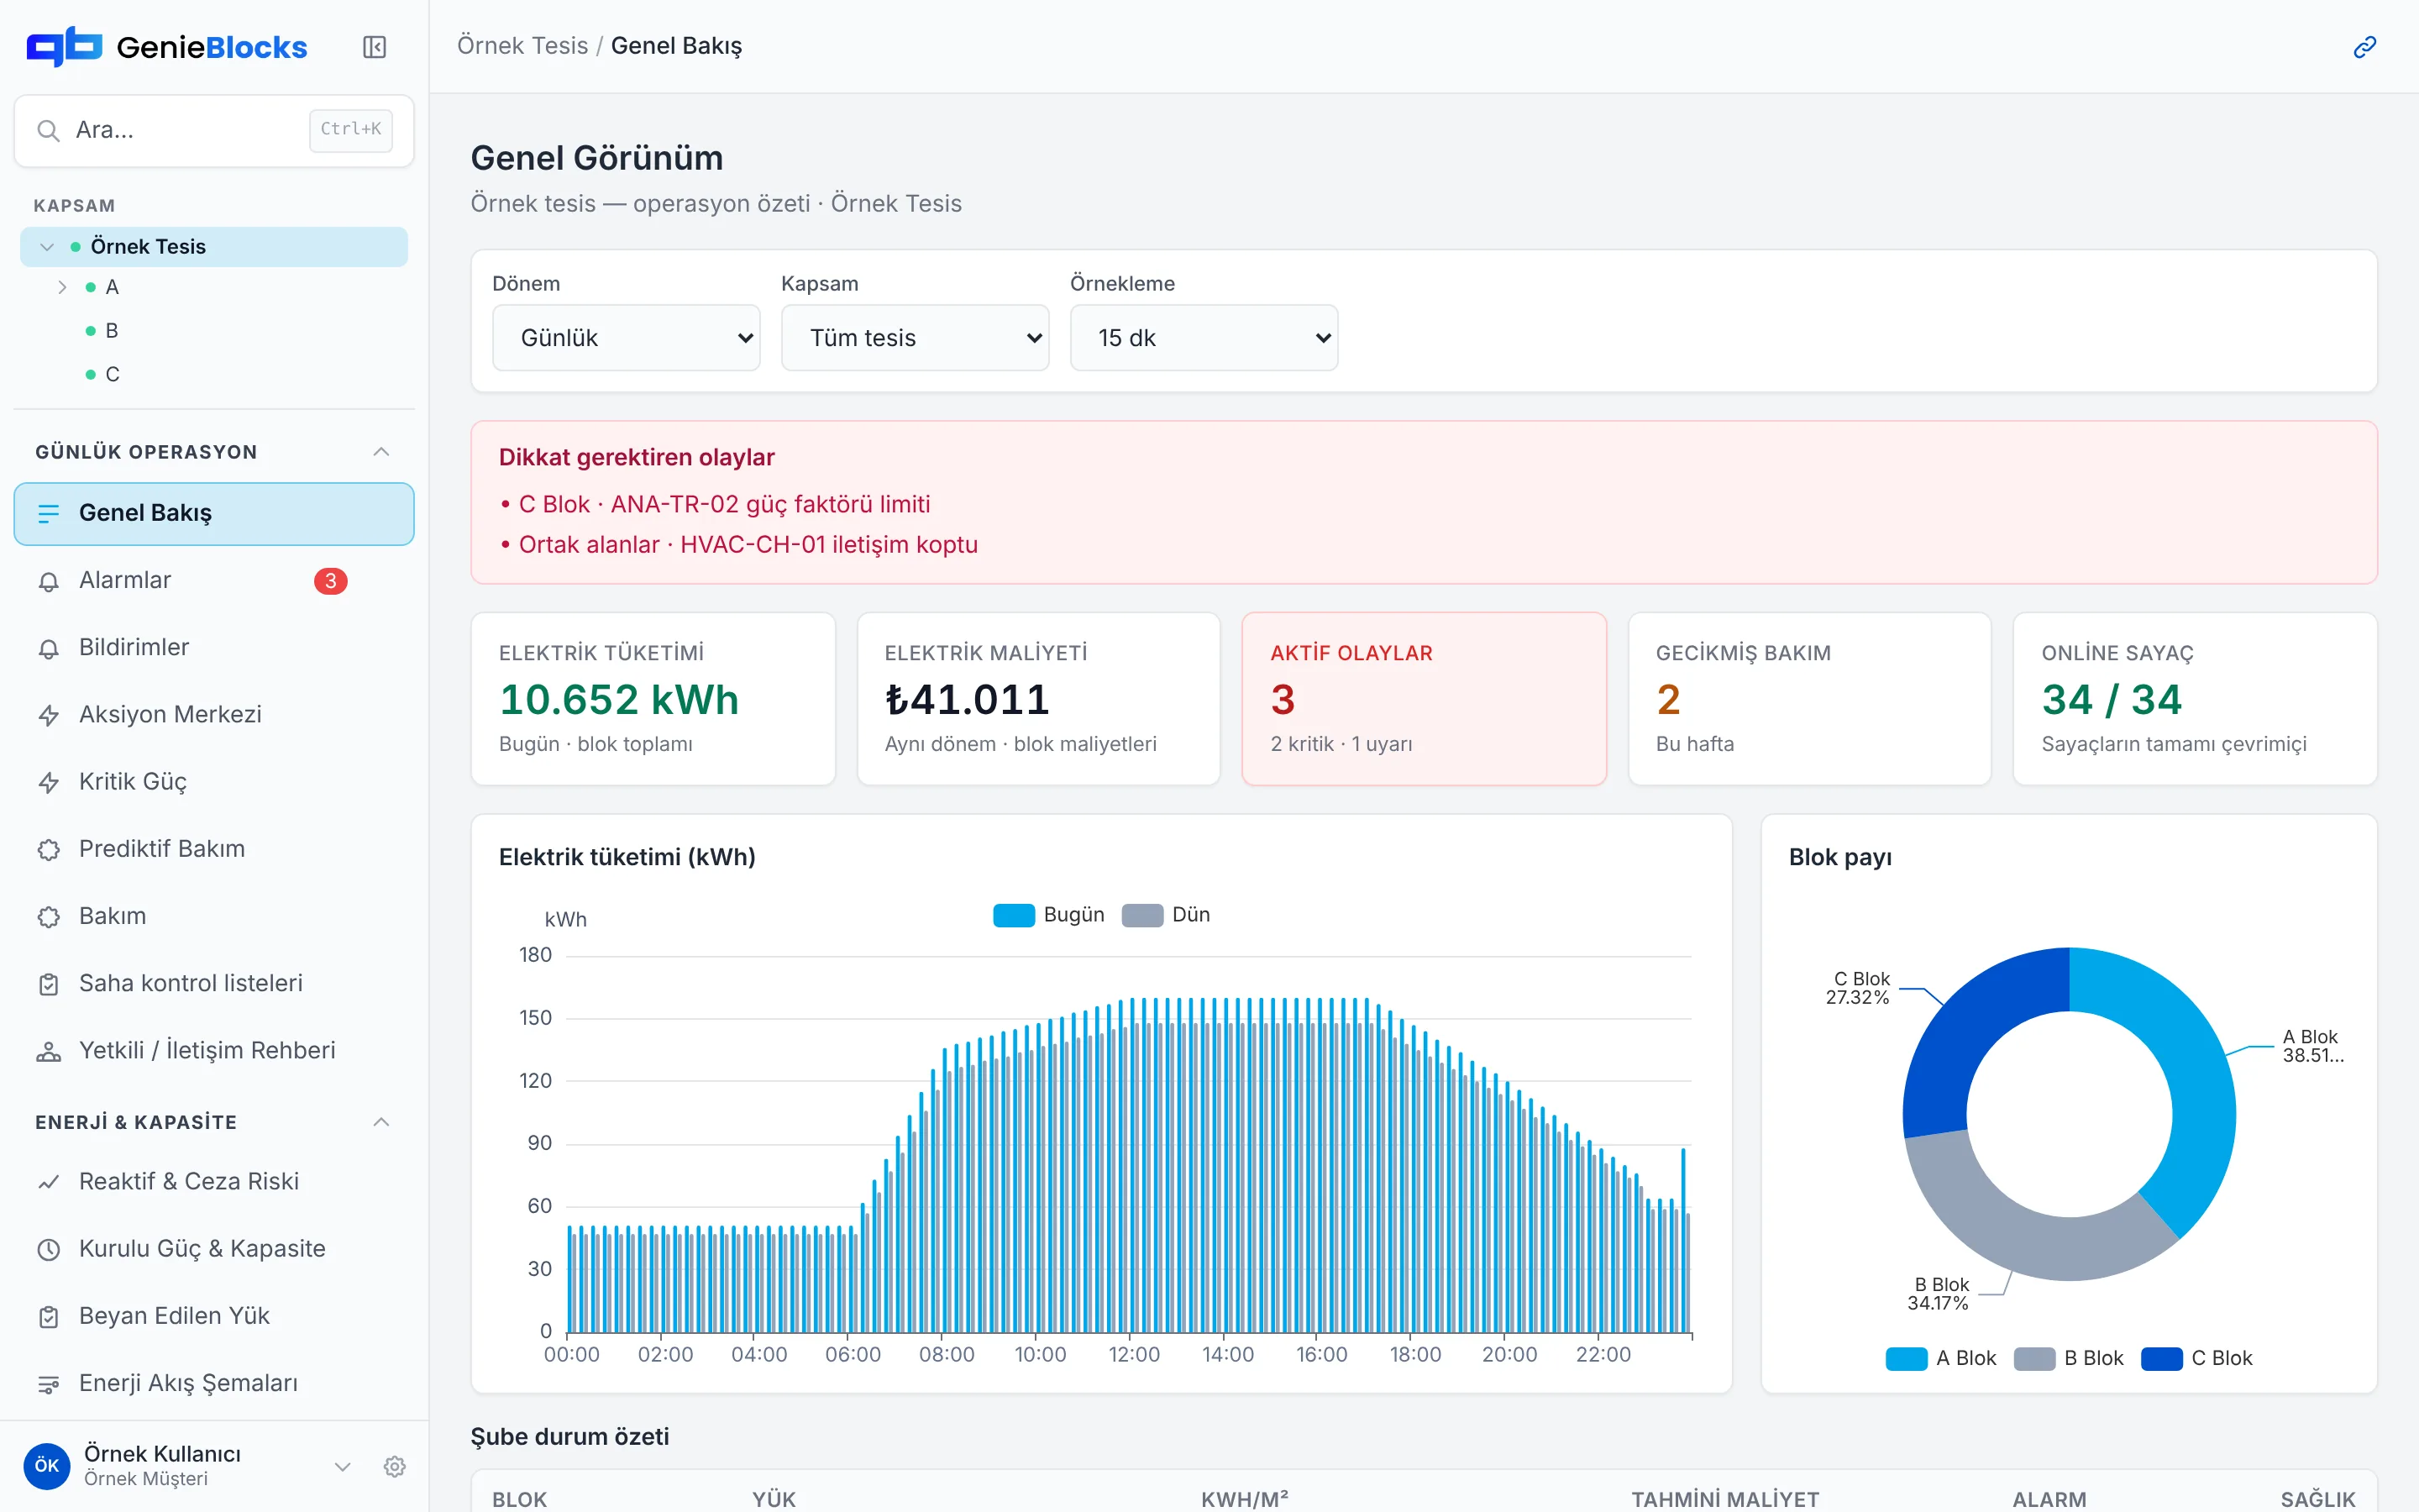Image resolution: width=2419 pixels, height=1512 pixels.
Task: Open the Kapsam dropdown set to Tüm tesis
Action: pyautogui.click(x=915, y=338)
